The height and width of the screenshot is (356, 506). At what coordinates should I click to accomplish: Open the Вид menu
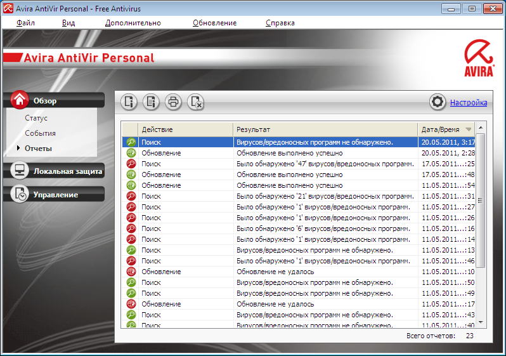click(68, 23)
